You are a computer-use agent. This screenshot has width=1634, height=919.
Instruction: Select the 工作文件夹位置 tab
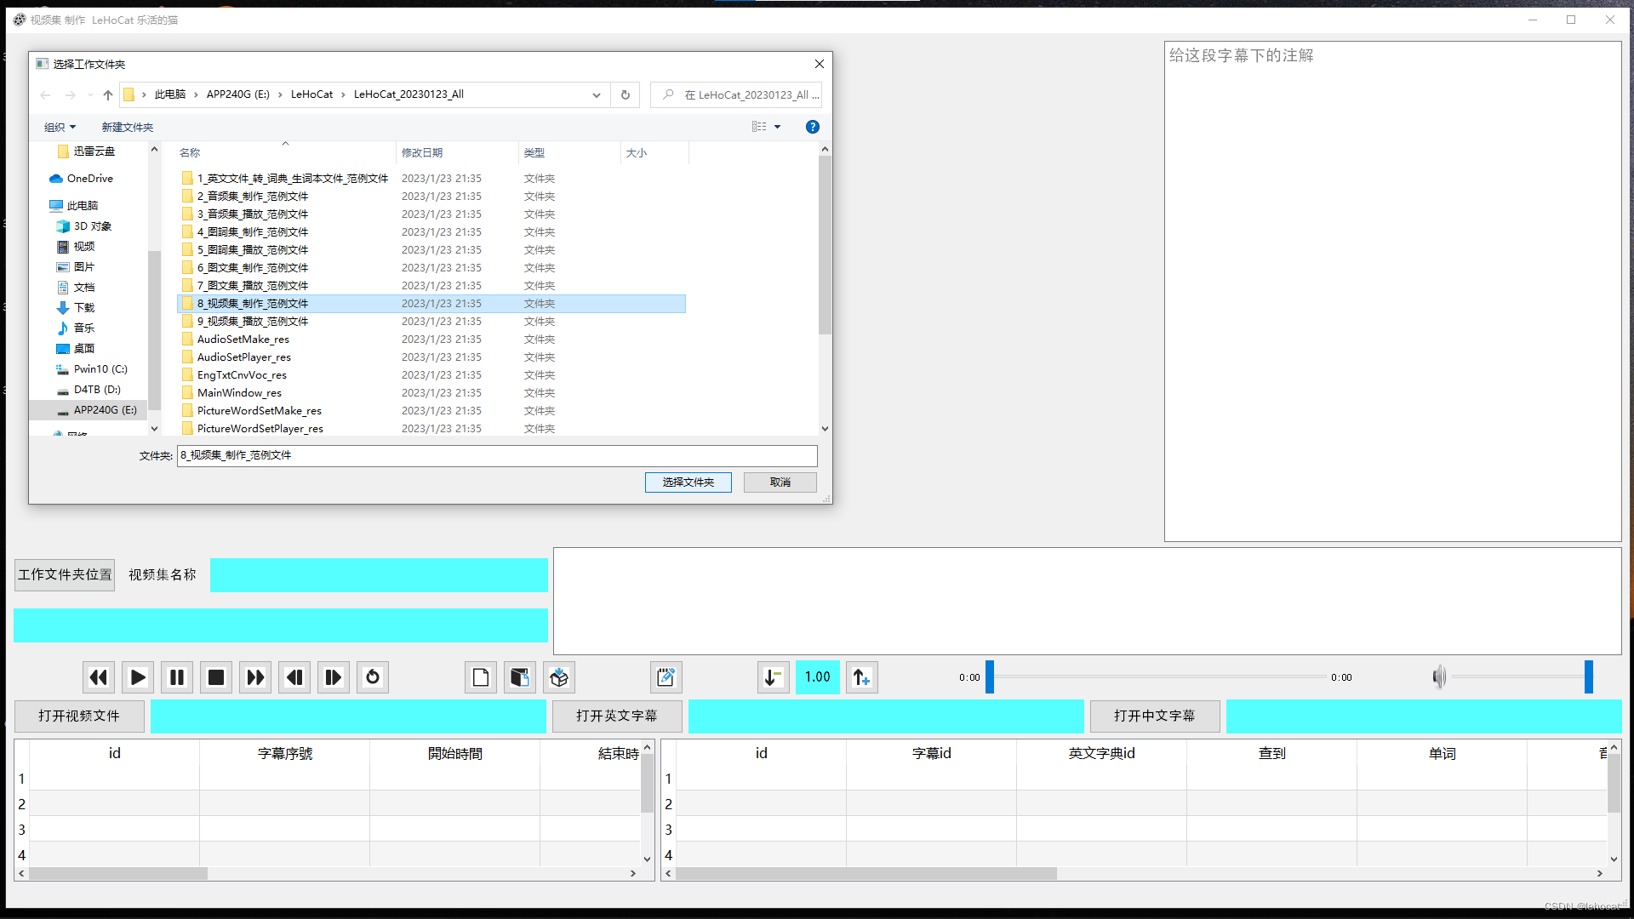[64, 574]
